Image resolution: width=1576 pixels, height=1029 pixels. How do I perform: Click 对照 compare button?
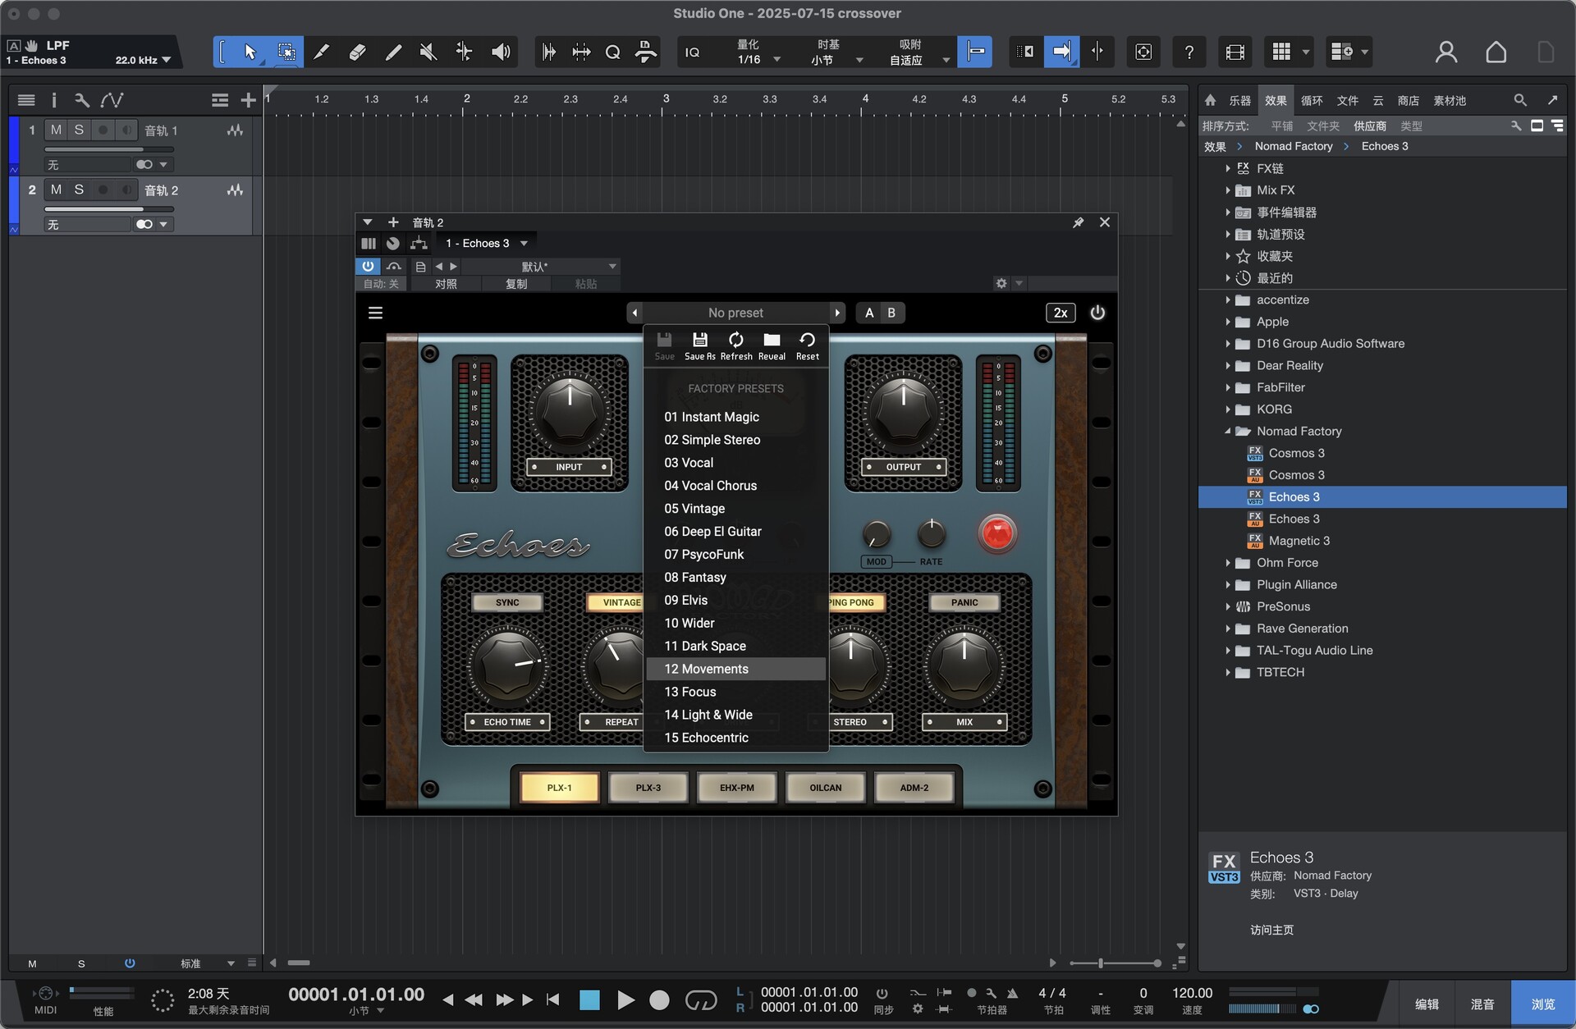pyautogui.click(x=446, y=284)
